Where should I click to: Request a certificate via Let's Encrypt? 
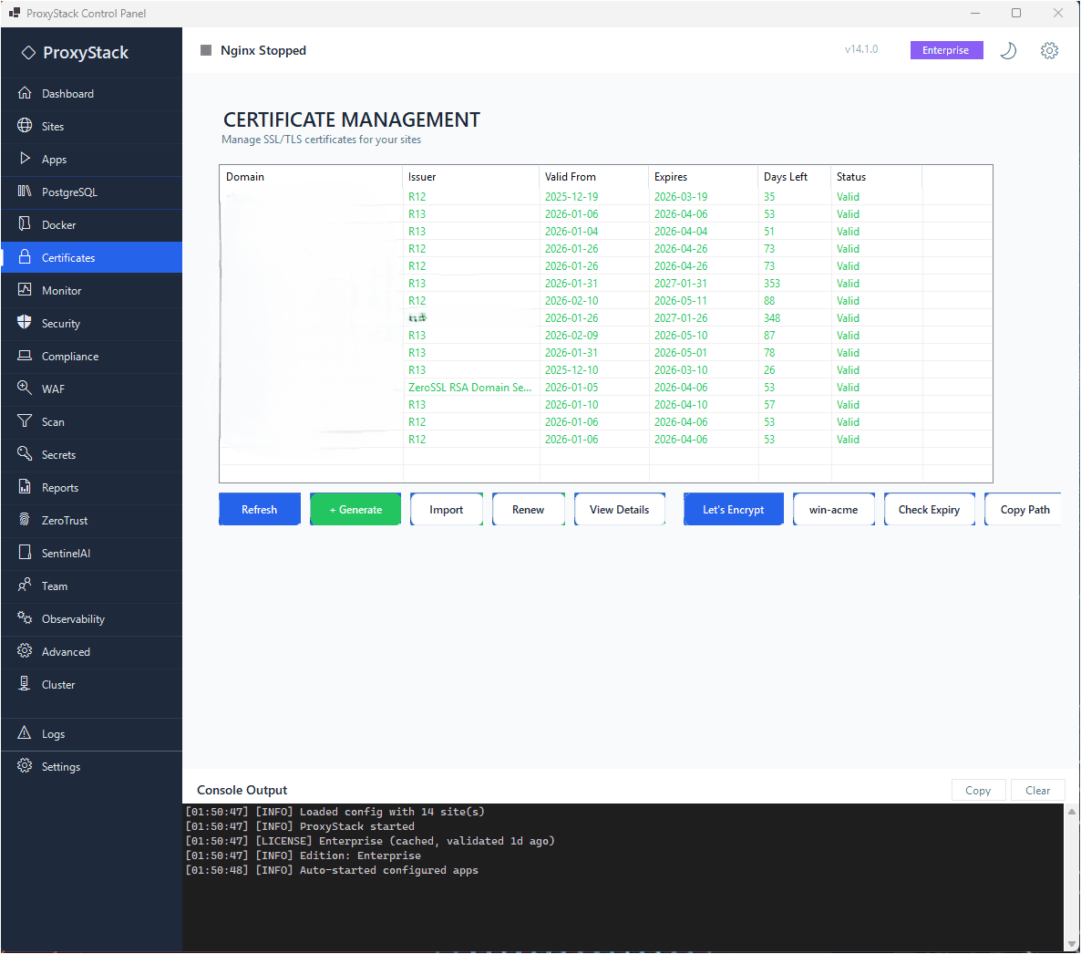pyautogui.click(x=733, y=509)
